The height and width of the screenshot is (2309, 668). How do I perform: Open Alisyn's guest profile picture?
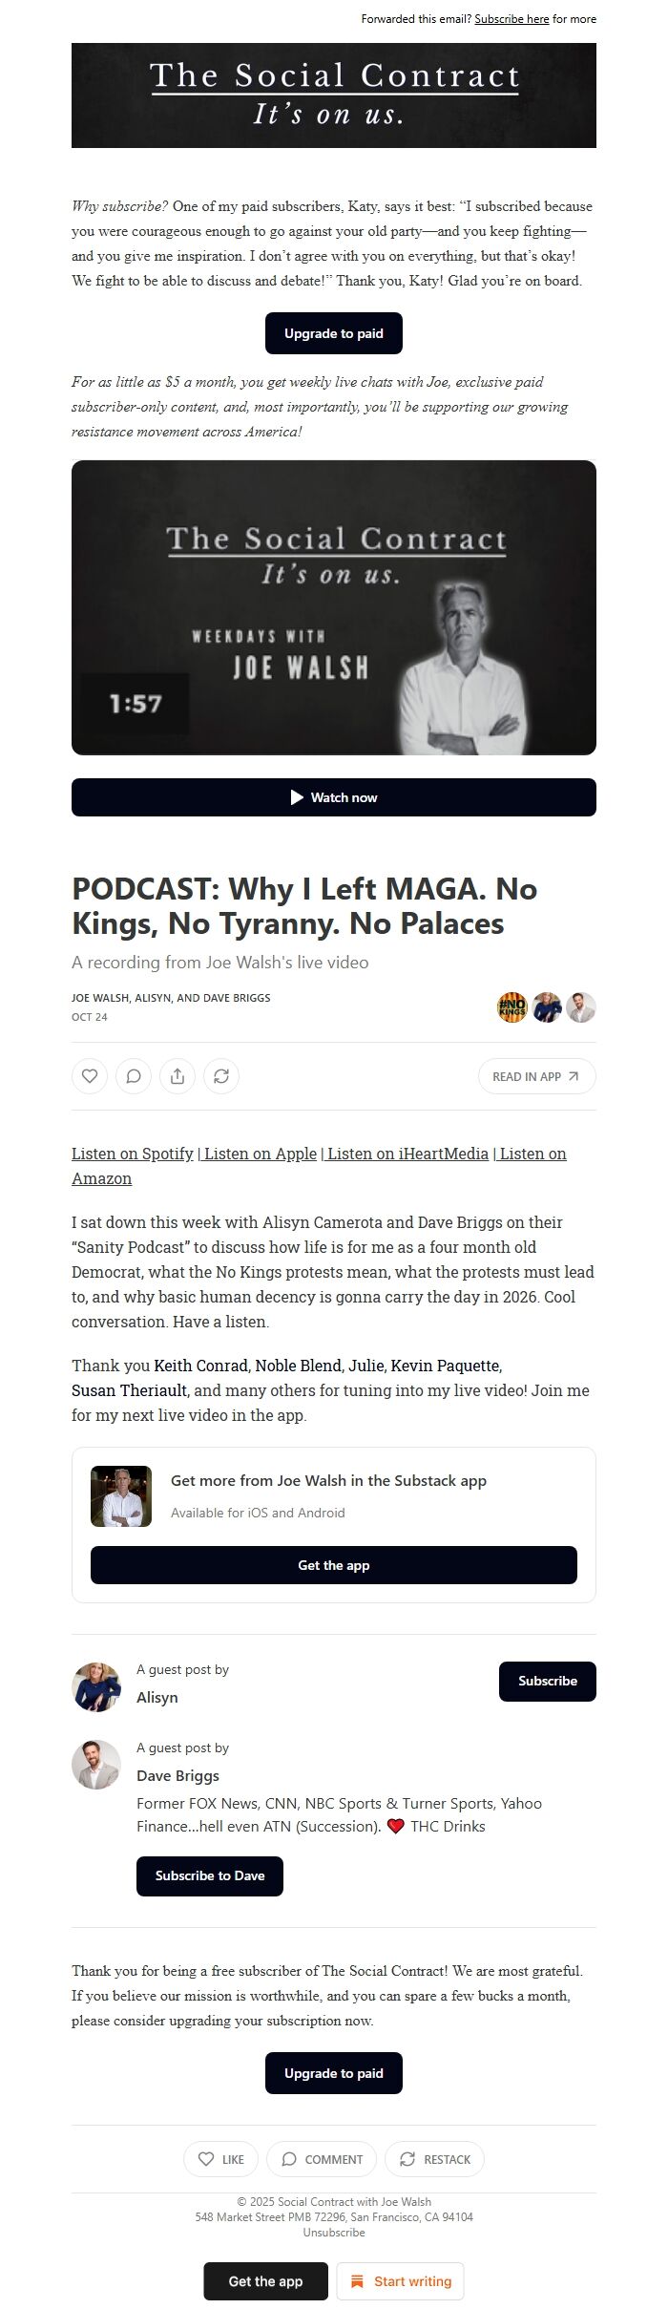[96, 1686]
